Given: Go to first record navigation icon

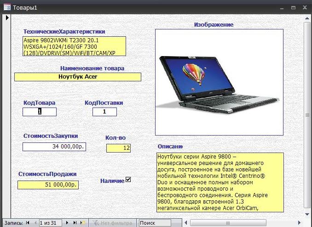Looking at the screenshot, I should coord(28,223).
